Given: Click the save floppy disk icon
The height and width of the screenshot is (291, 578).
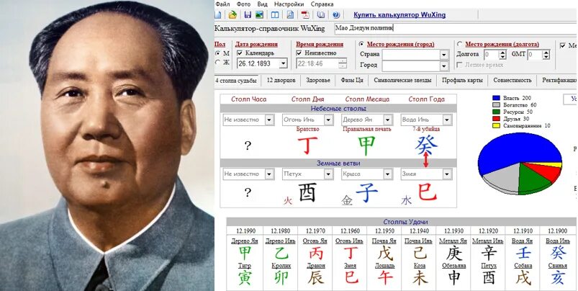Looking at the screenshot, I should click(x=248, y=14).
